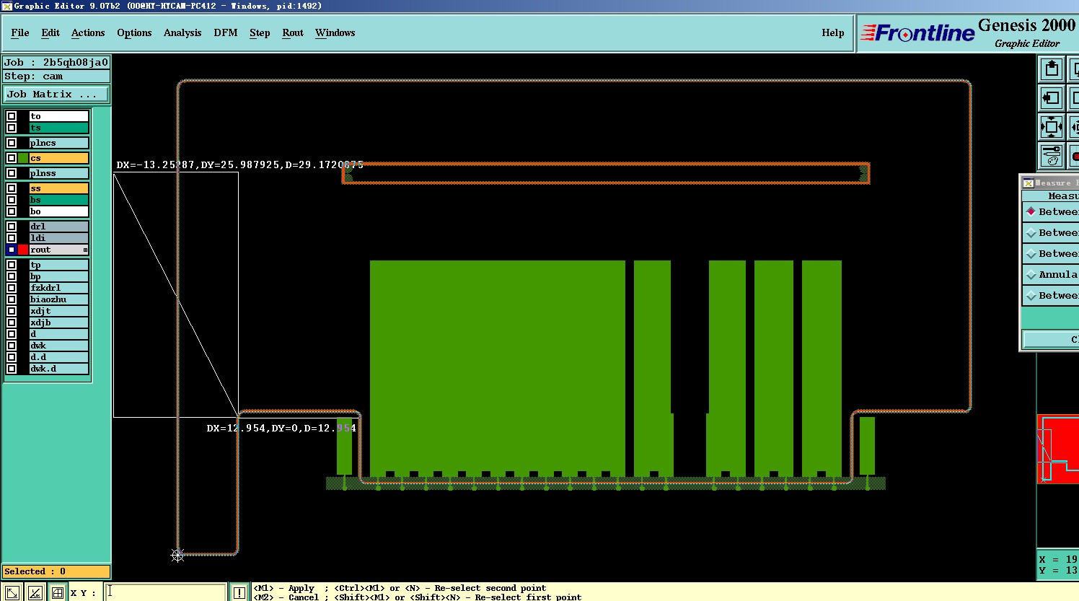Toggle display checkbox for layer biaozhu
Image resolution: width=1079 pixels, height=601 pixels.
12,299
